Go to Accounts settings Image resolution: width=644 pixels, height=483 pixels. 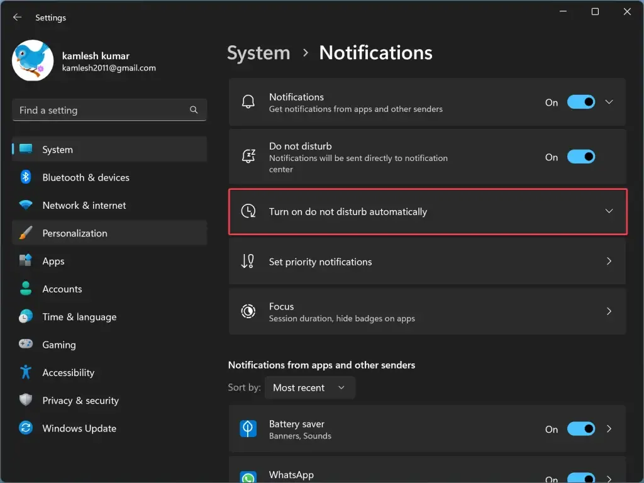(109, 289)
